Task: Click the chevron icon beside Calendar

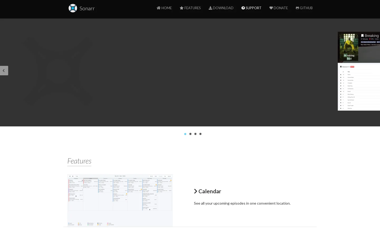Action: [196, 191]
